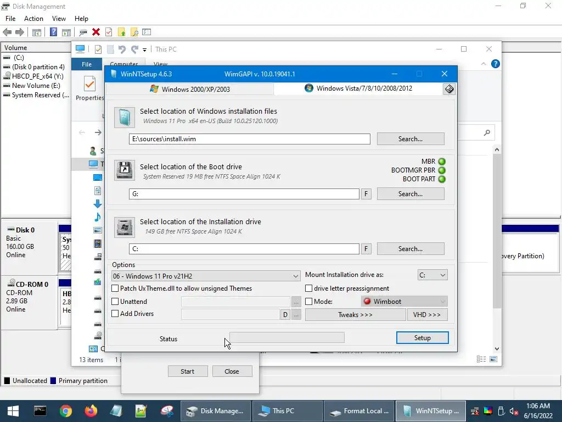This screenshot has height=422, width=562.
Task: Click the red X delete icon in Disk Management toolbar
Action: [95, 32]
